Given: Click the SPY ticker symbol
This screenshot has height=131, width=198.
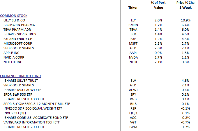Looking at the screenshot, I should (133, 94).
